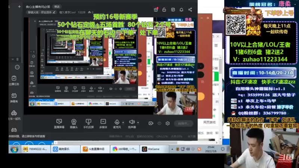
Task: Click the 13228 room number text
Action: (81, 12)
